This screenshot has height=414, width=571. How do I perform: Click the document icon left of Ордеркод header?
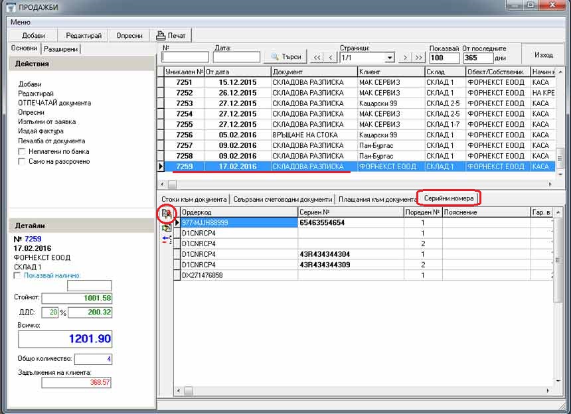pos(167,214)
